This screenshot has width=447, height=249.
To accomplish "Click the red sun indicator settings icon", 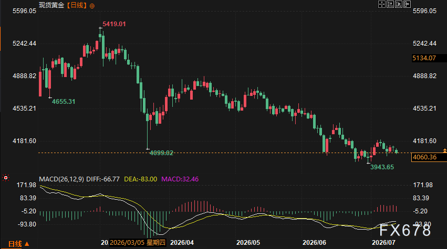I will tap(6, 178).
